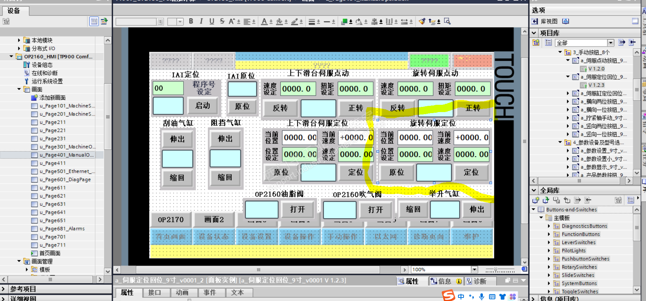Image resolution: width=646 pixels, height=301 pixels.
Task: Activate the format painter brush
Action: tap(422, 21)
